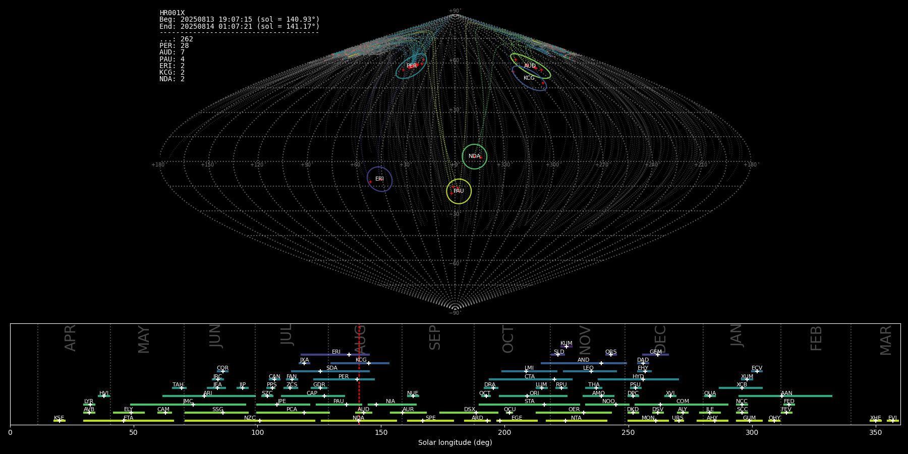The width and height of the screenshot is (908, 454).
Task: Click the DEC month label in timeline
Action: 660,339
